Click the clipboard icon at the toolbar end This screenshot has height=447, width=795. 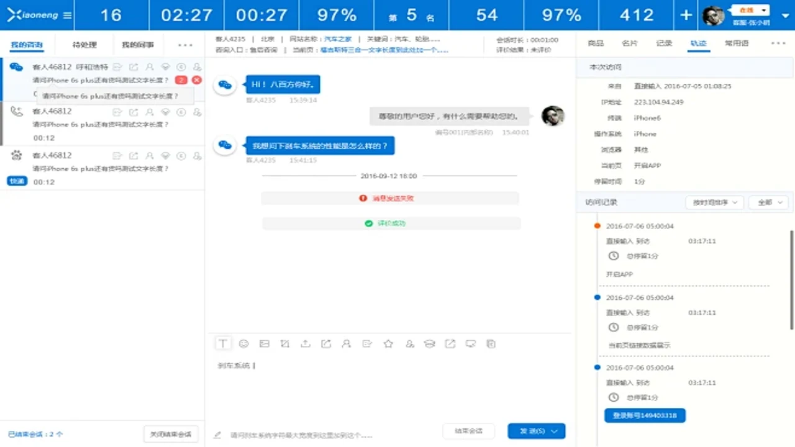click(491, 343)
